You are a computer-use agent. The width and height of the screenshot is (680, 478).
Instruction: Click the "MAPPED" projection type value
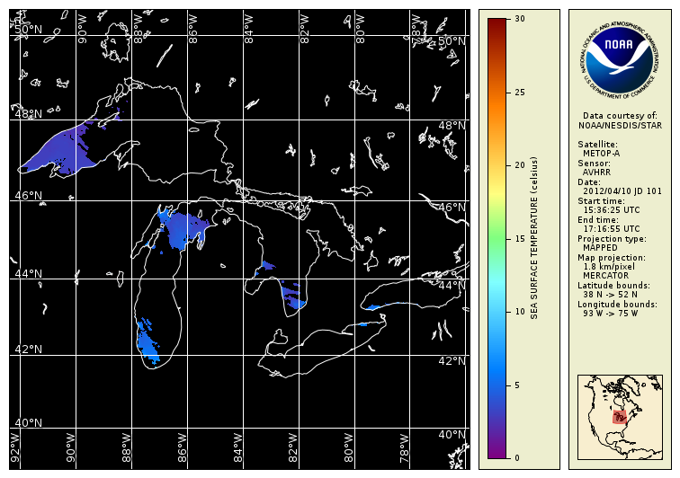point(600,248)
